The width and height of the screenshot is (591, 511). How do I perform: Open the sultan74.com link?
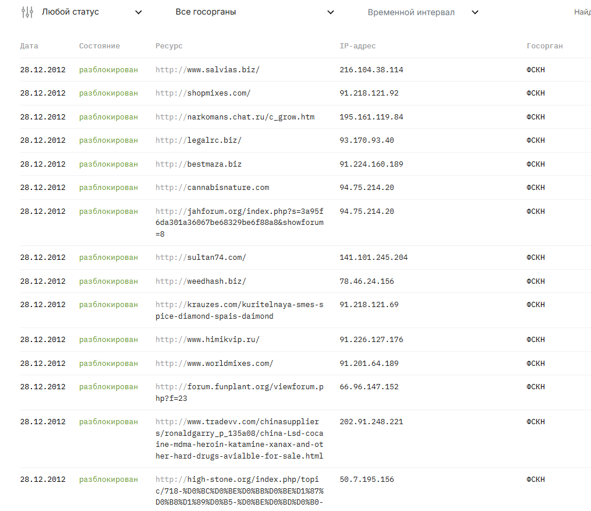tap(200, 258)
